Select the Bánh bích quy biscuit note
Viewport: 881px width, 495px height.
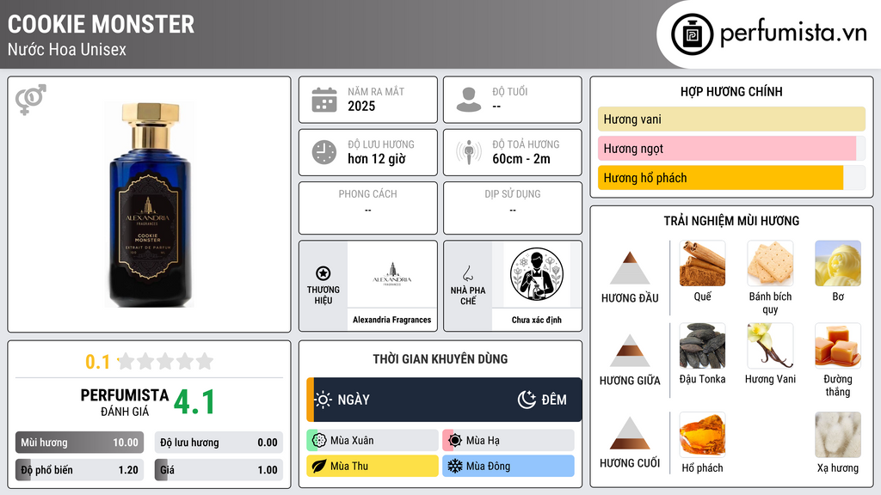tap(770, 264)
